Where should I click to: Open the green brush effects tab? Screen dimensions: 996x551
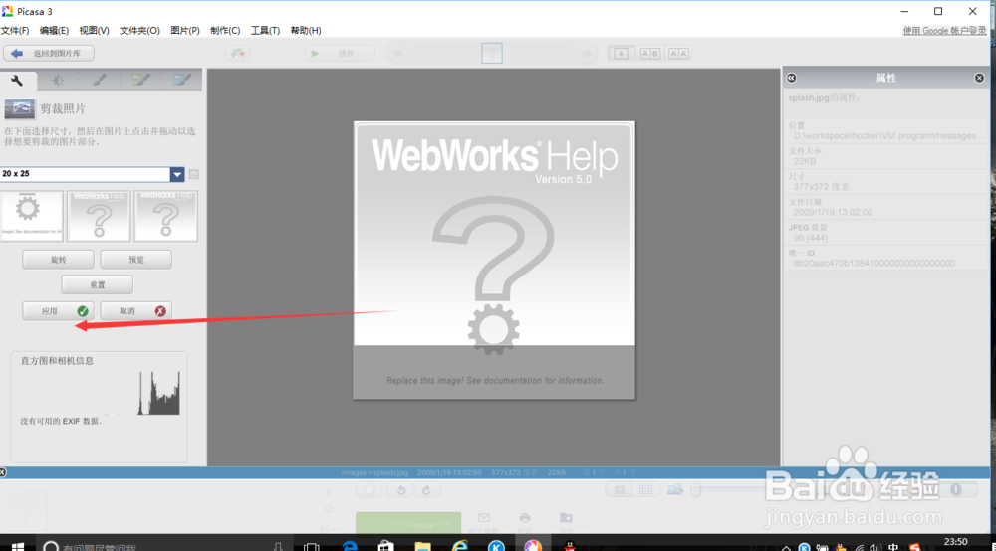pyautogui.click(x=140, y=80)
